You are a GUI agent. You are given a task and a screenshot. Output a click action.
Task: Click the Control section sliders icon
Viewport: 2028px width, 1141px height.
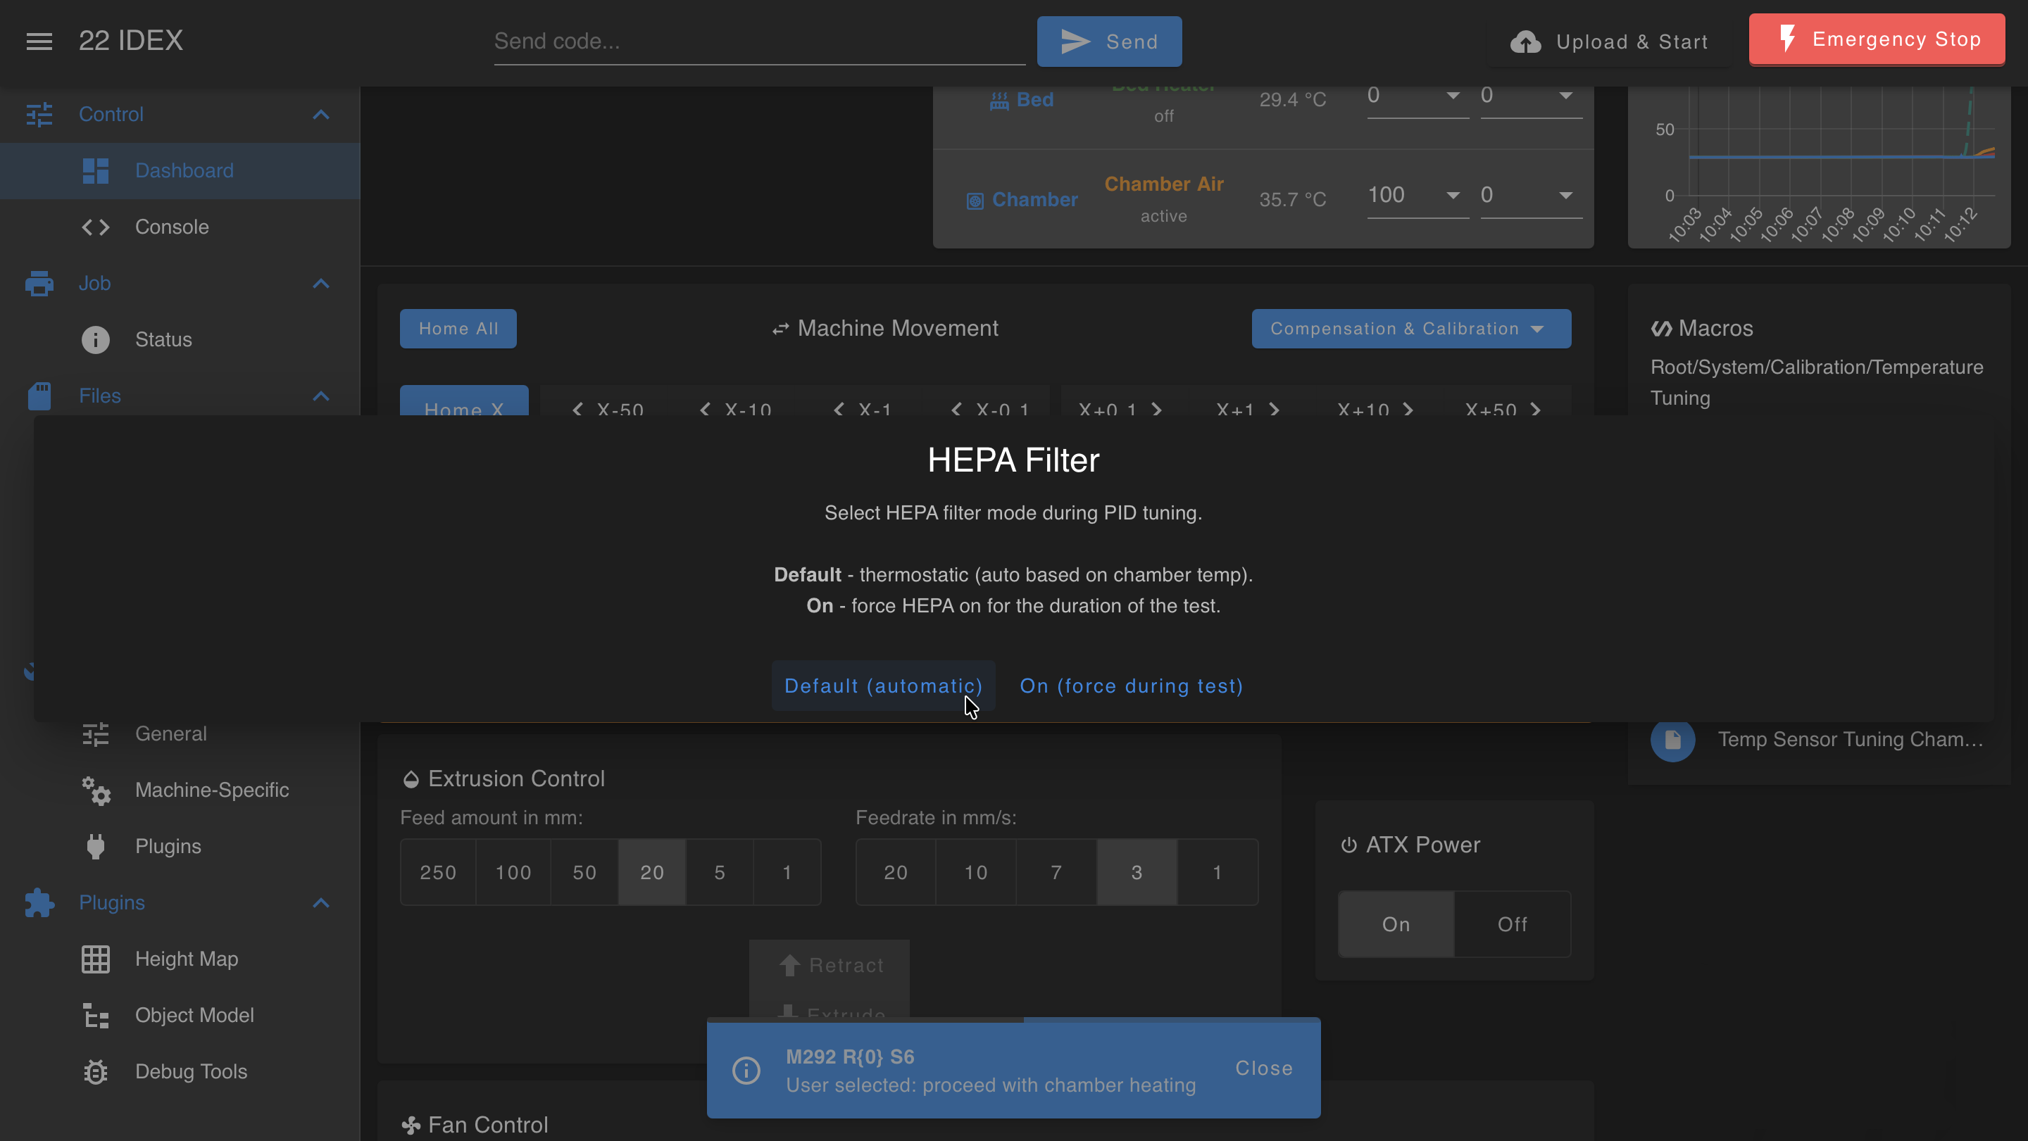pyautogui.click(x=39, y=115)
